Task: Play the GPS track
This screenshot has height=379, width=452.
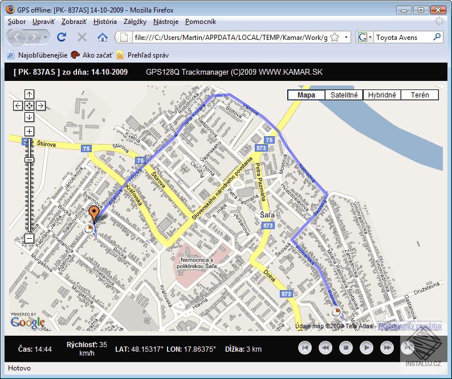Action: pos(367,348)
